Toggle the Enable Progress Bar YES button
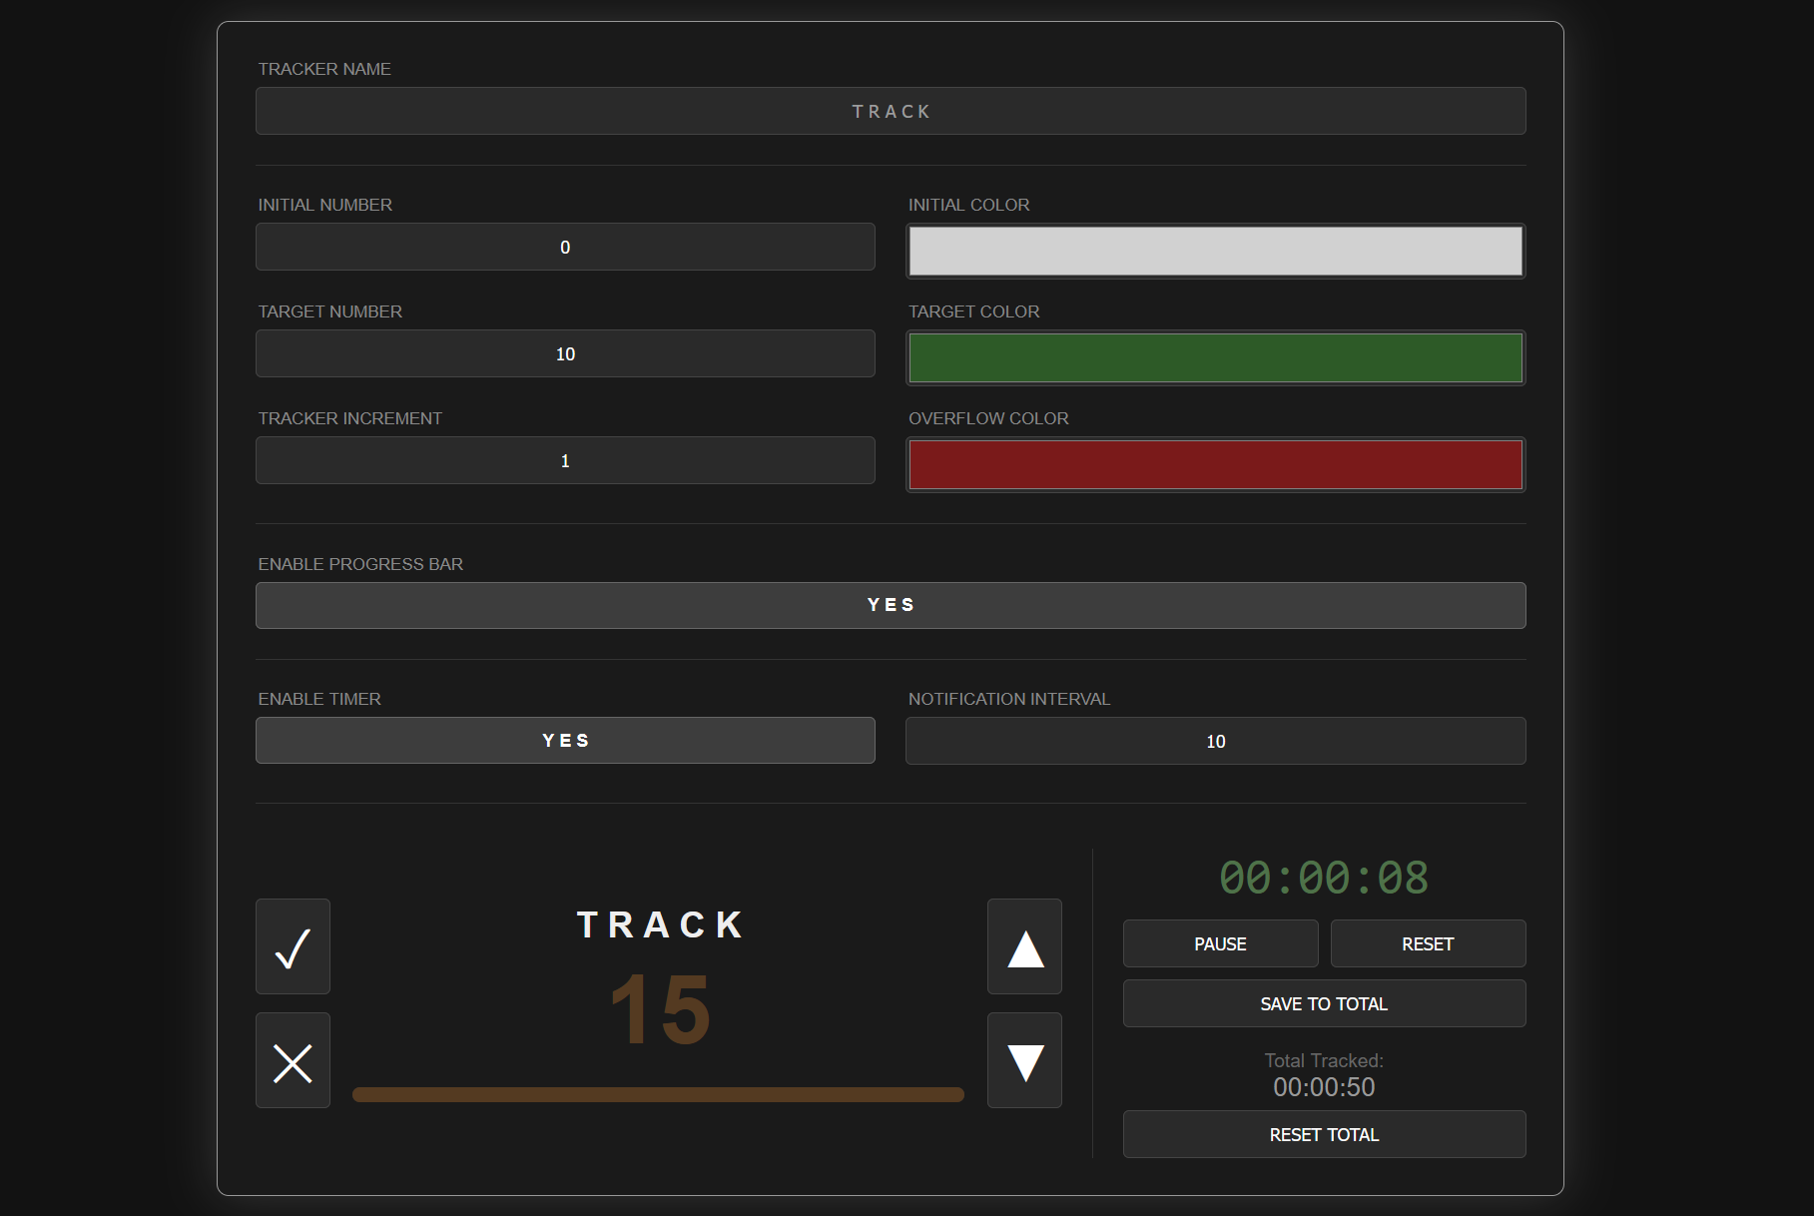The height and width of the screenshot is (1216, 1814). point(891,605)
